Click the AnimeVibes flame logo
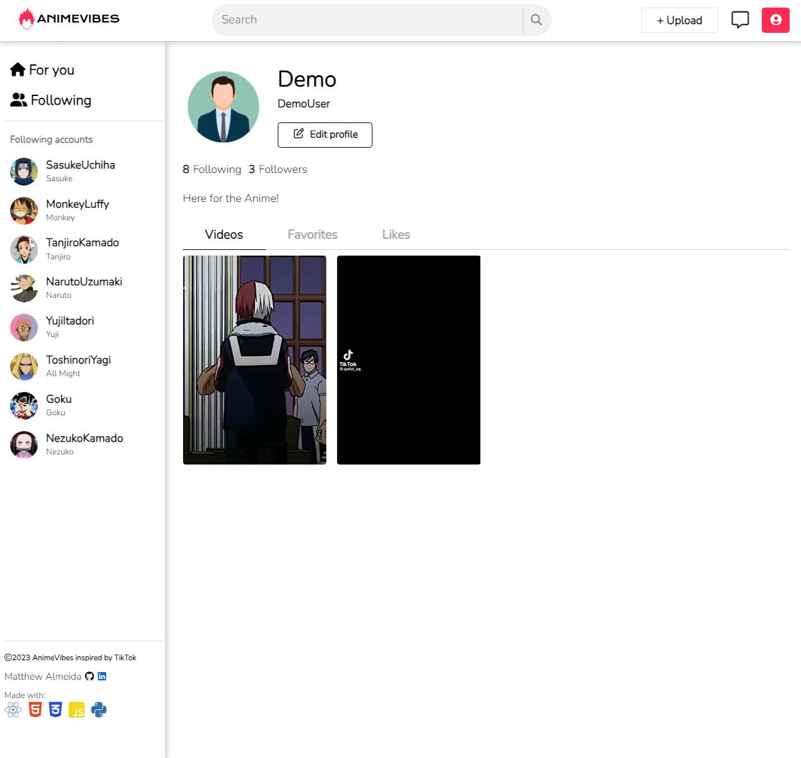 click(27, 19)
